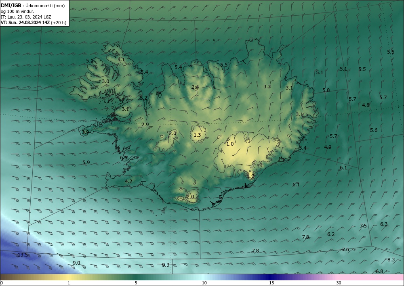This screenshot has height=286, width=404.
Task: Click the 2.4 value in north Iceland
Action: (195, 87)
